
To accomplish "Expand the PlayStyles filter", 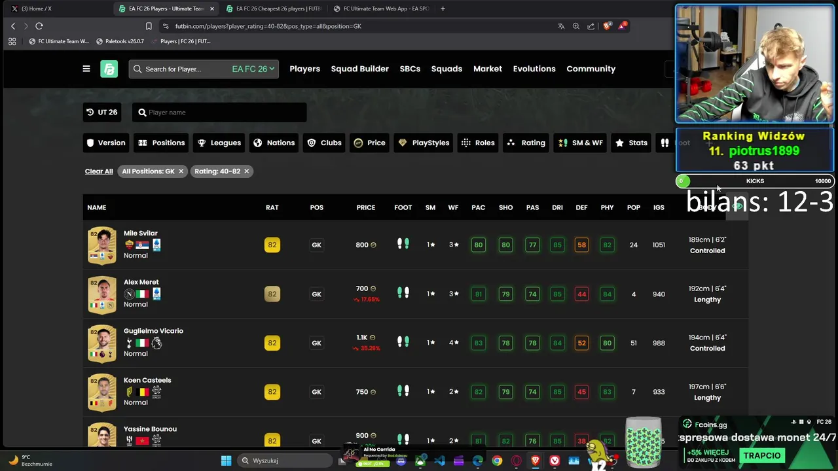I will click(x=424, y=143).
